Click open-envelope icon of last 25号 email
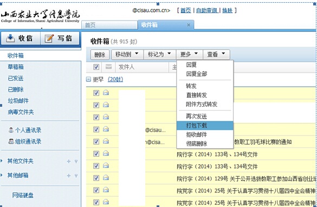The image size is (317, 207). pos(106,202)
